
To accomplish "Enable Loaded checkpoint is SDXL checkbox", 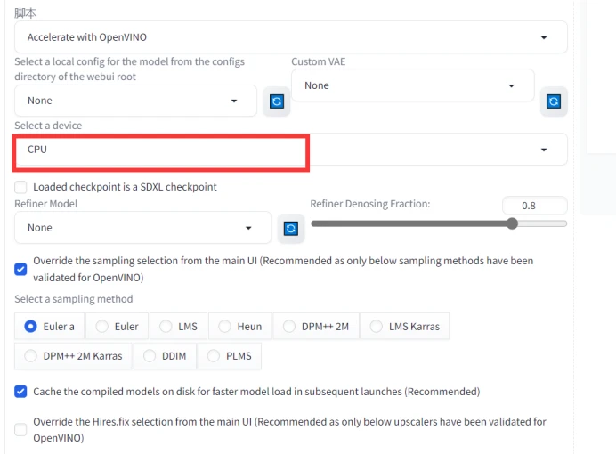I will (21, 187).
